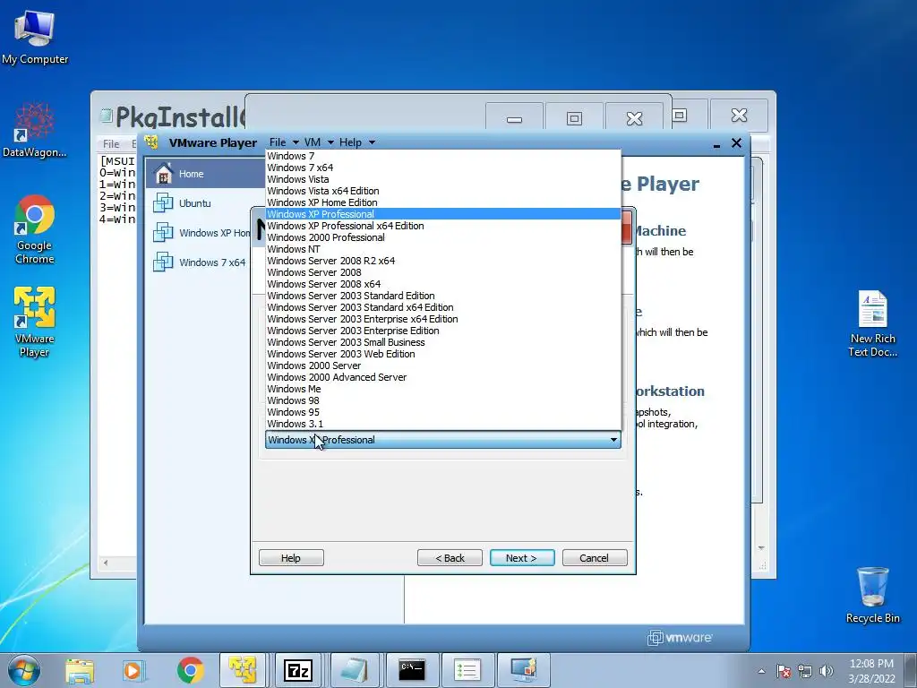Viewport: 917px width, 688px height.
Task: Open the VMware Player Help menu
Action: point(356,142)
